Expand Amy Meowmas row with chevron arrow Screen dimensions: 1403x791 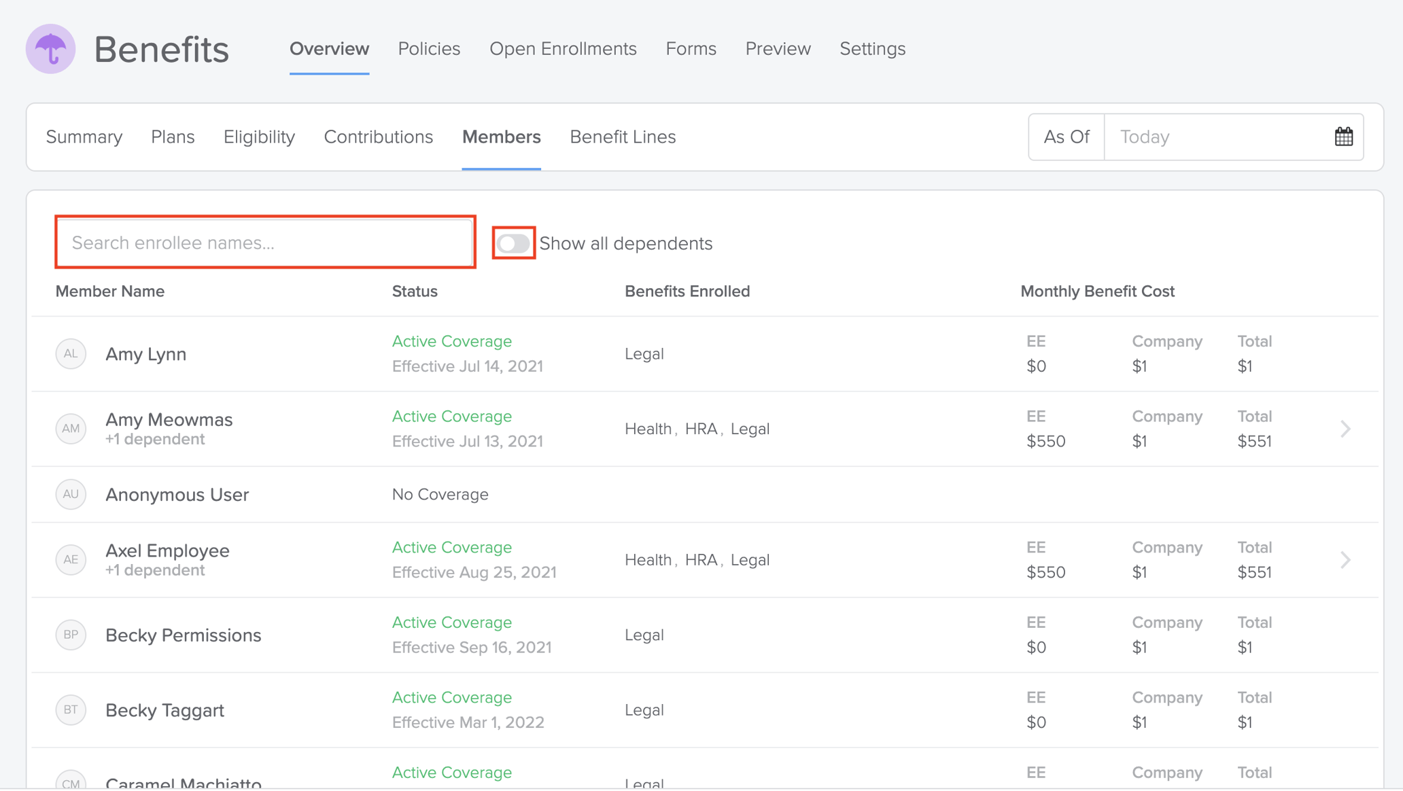tap(1345, 429)
